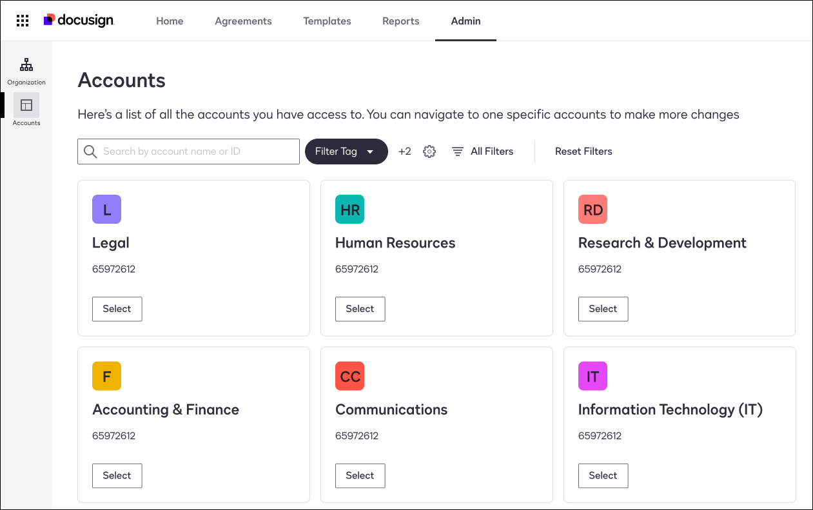Click Reset Filters
813x510 pixels.
pyautogui.click(x=583, y=151)
